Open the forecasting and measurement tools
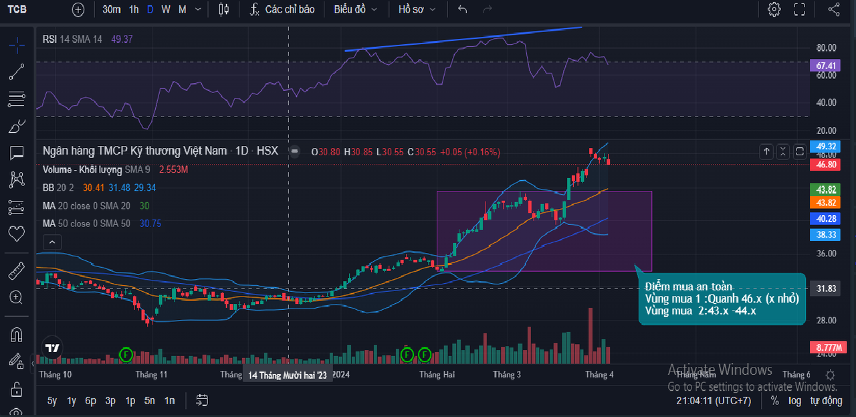The width and height of the screenshot is (856, 417). tap(17, 207)
